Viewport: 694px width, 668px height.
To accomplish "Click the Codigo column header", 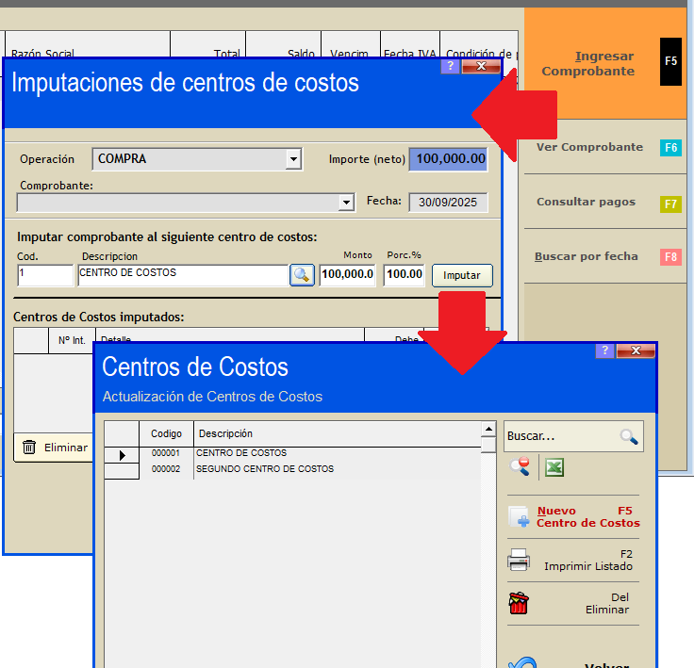I will pos(166,434).
